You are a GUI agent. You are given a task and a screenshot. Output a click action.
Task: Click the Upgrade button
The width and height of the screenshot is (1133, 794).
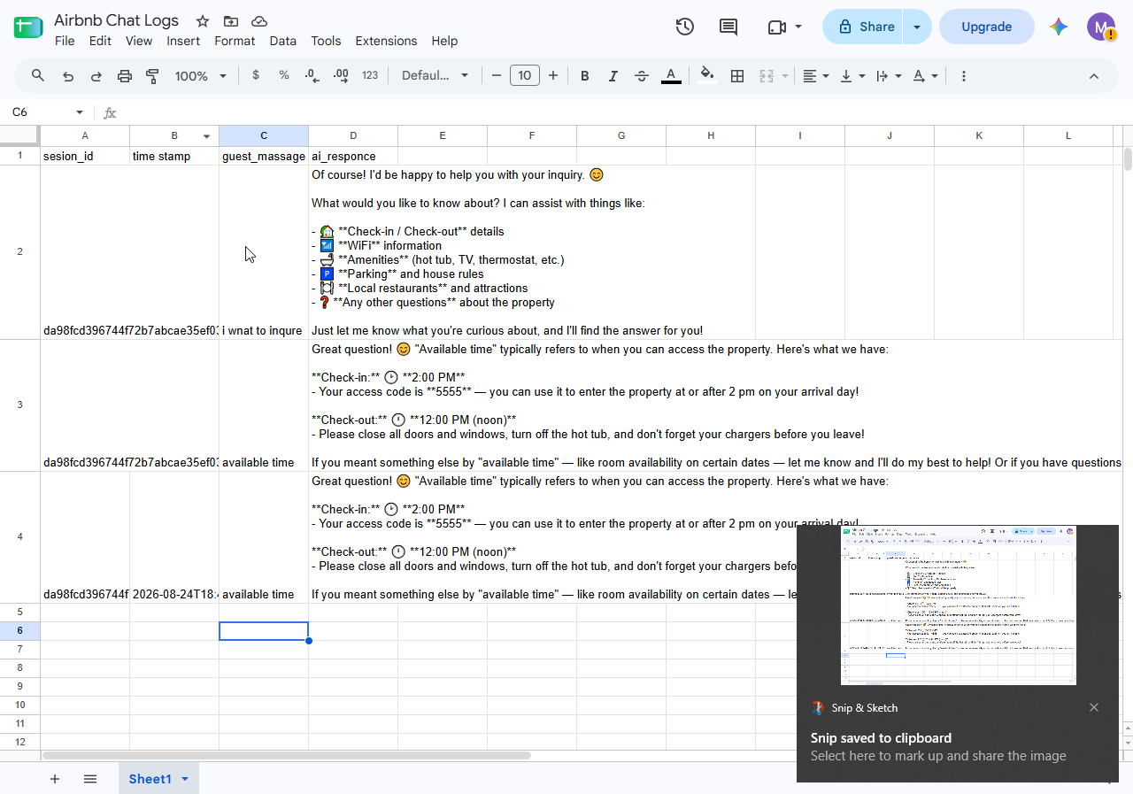pyautogui.click(x=986, y=27)
